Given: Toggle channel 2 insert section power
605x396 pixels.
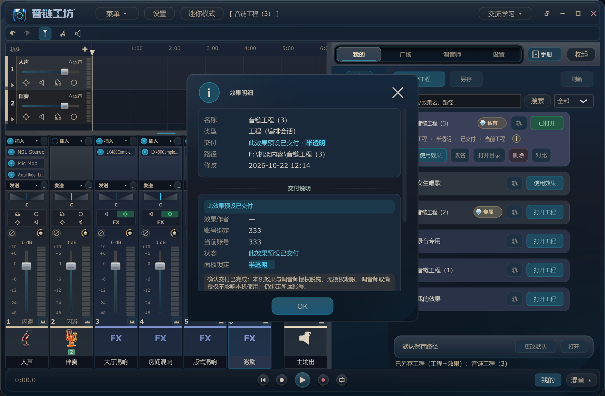Looking at the screenshot, I should point(55,141).
